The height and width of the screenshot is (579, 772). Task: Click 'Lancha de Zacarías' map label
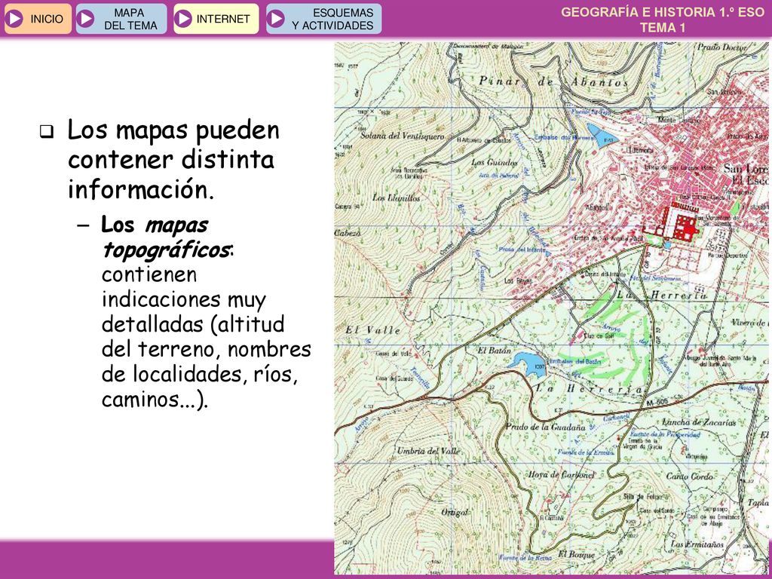(699, 422)
